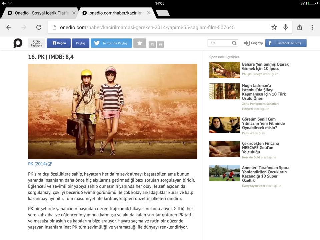Click the Wi-Fi icon in status bar

10,3
